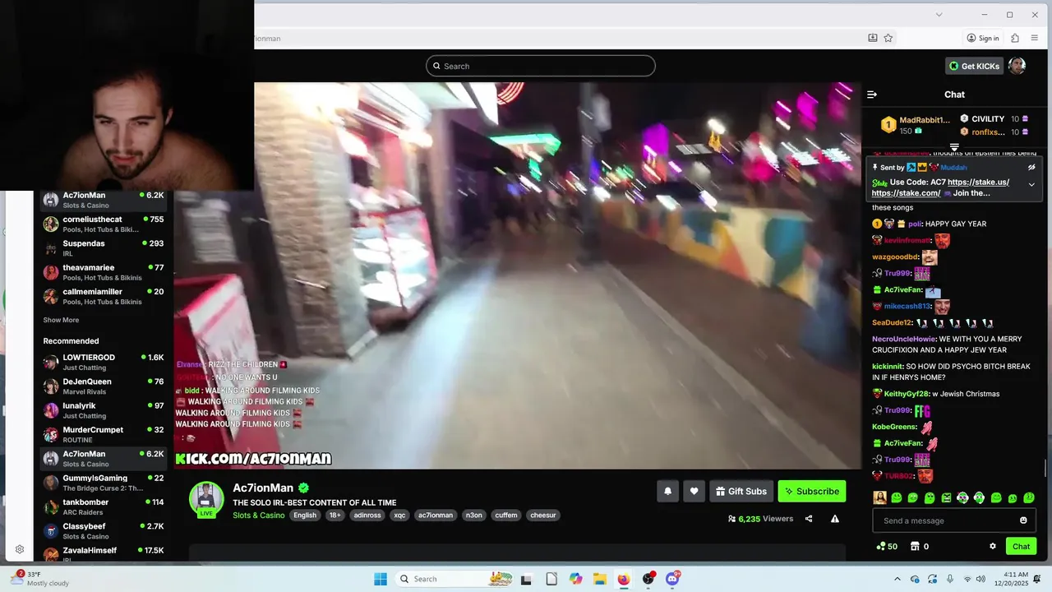This screenshot has height=592, width=1052.
Task: Click the Firefox page download icon
Action: click(x=873, y=38)
